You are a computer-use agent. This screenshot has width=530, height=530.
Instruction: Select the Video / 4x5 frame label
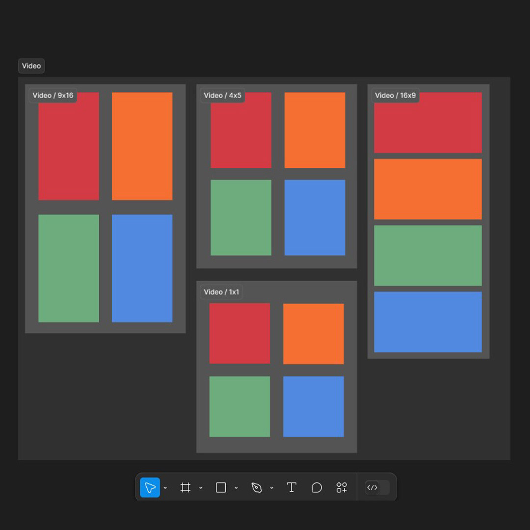[223, 95]
